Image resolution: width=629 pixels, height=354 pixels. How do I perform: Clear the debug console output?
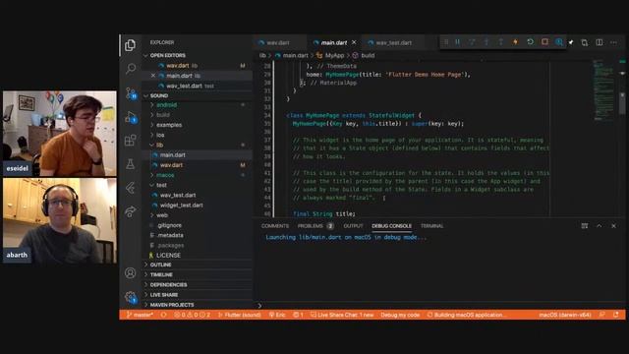(585, 226)
